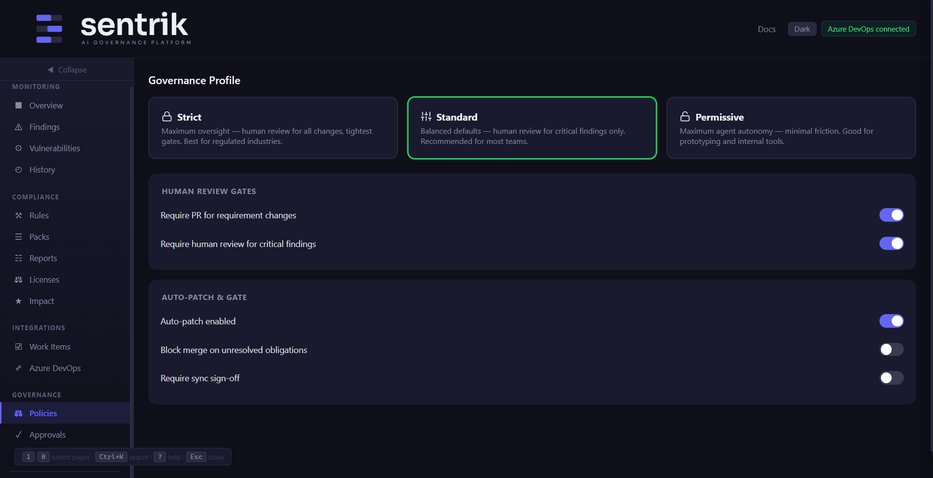Screen dimensions: 933x478
Task: Click the Permissive profile unlocked icon
Action: (685, 117)
